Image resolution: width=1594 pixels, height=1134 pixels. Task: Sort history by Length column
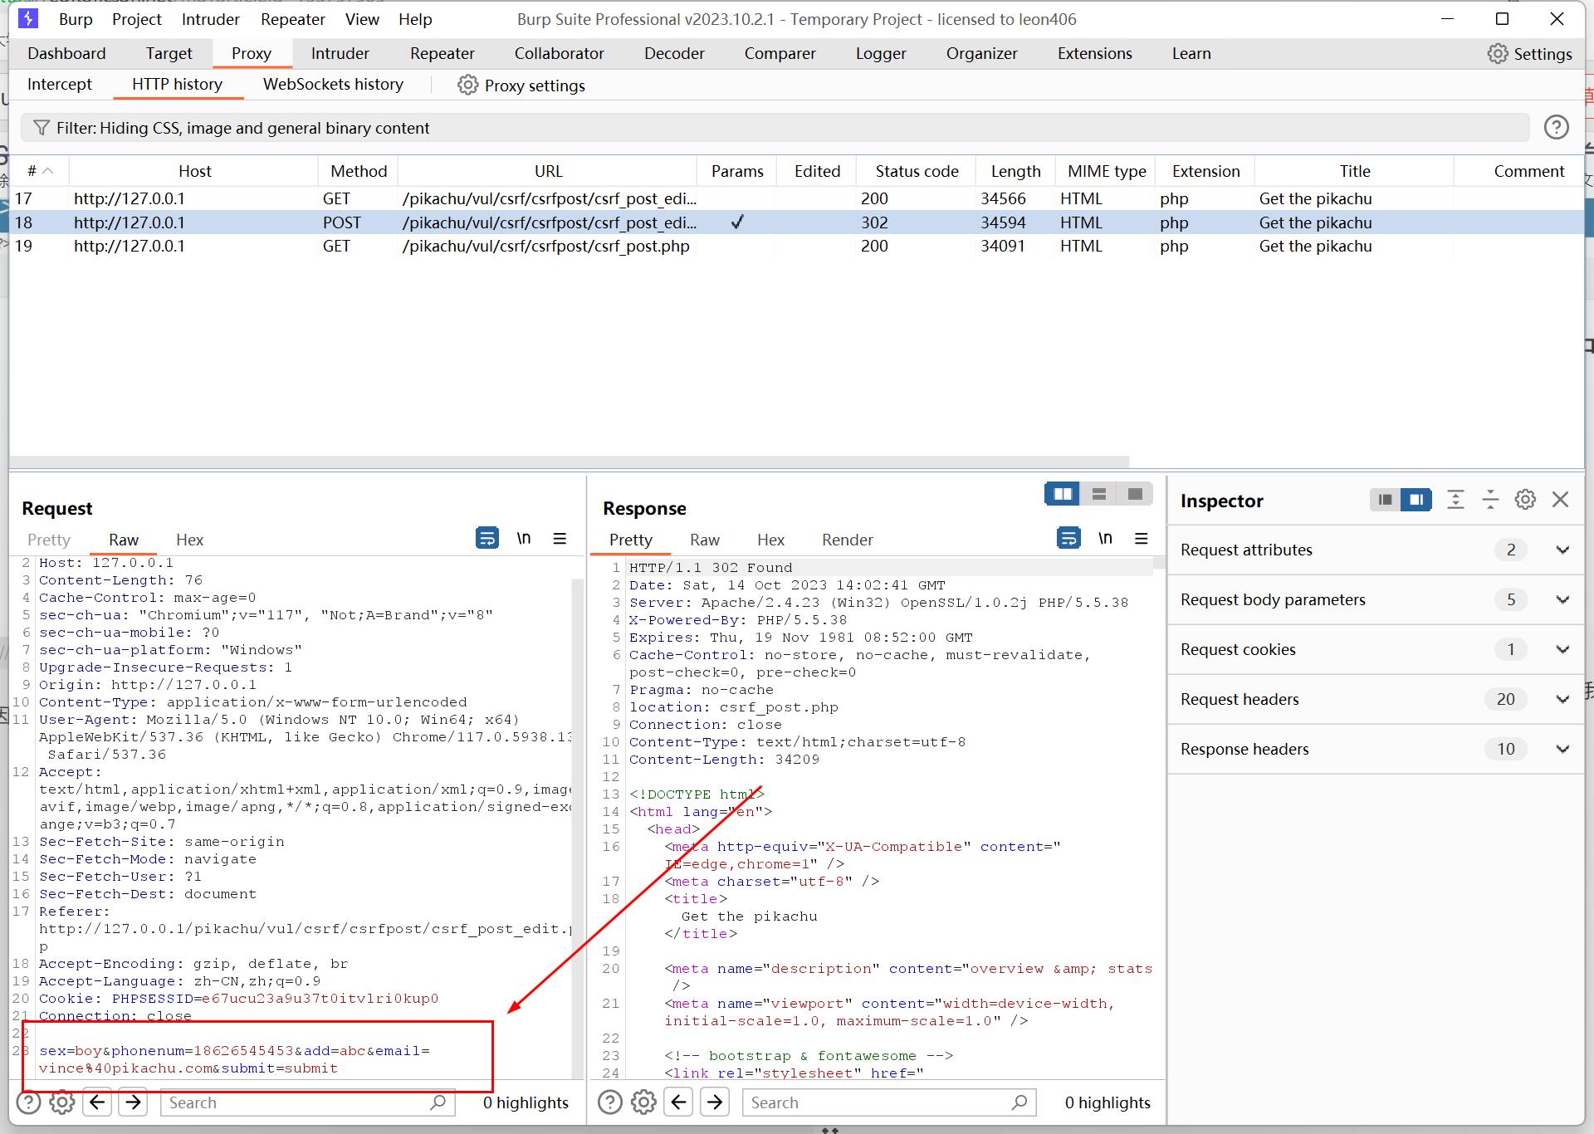pyautogui.click(x=1015, y=171)
